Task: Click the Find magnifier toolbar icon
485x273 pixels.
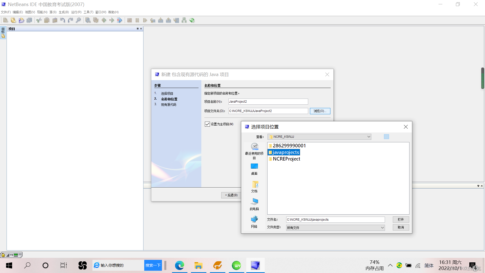Action: pos(78,20)
